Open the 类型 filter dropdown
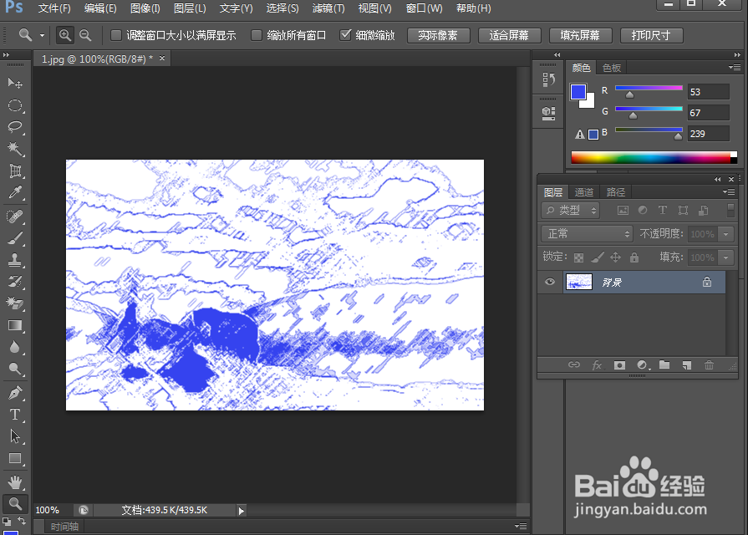This screenshot has width=748, height=535. pos(569,210)
